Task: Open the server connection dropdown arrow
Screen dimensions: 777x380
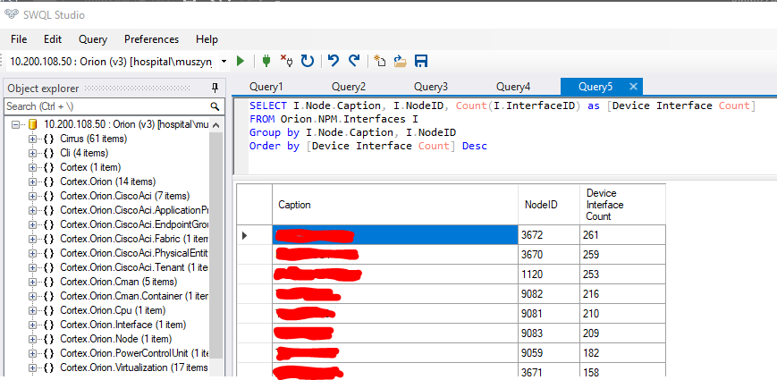Action: point(224,61)
